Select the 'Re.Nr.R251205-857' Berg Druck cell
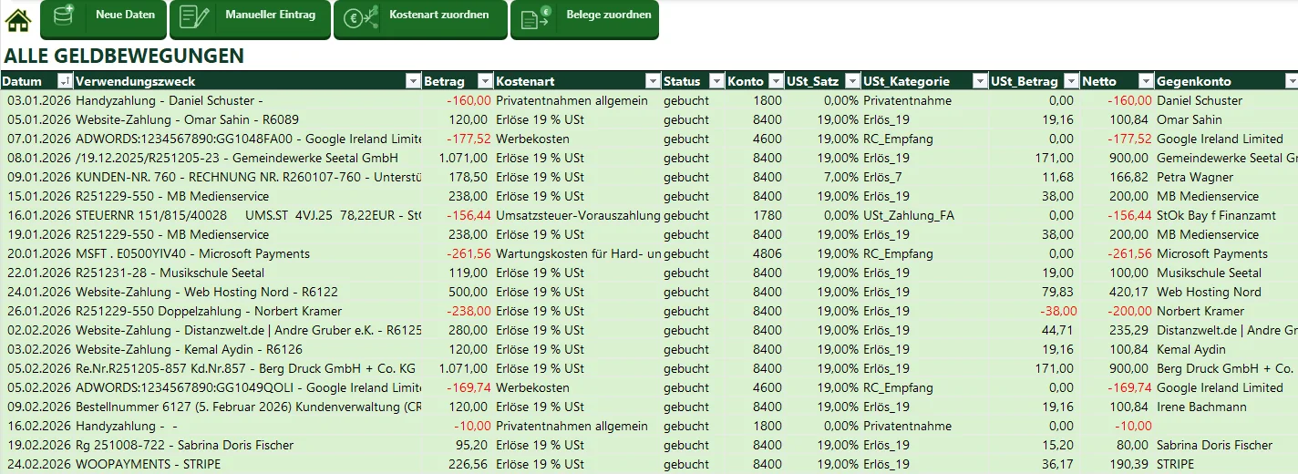Viewport: 1298px width, 474px height. click(x=248, y=368)
